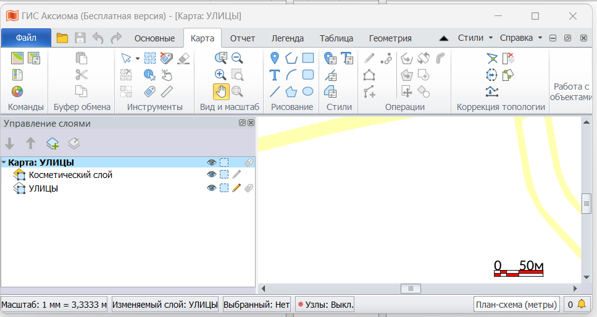Choose the text drawing tool

coord(275,75)
